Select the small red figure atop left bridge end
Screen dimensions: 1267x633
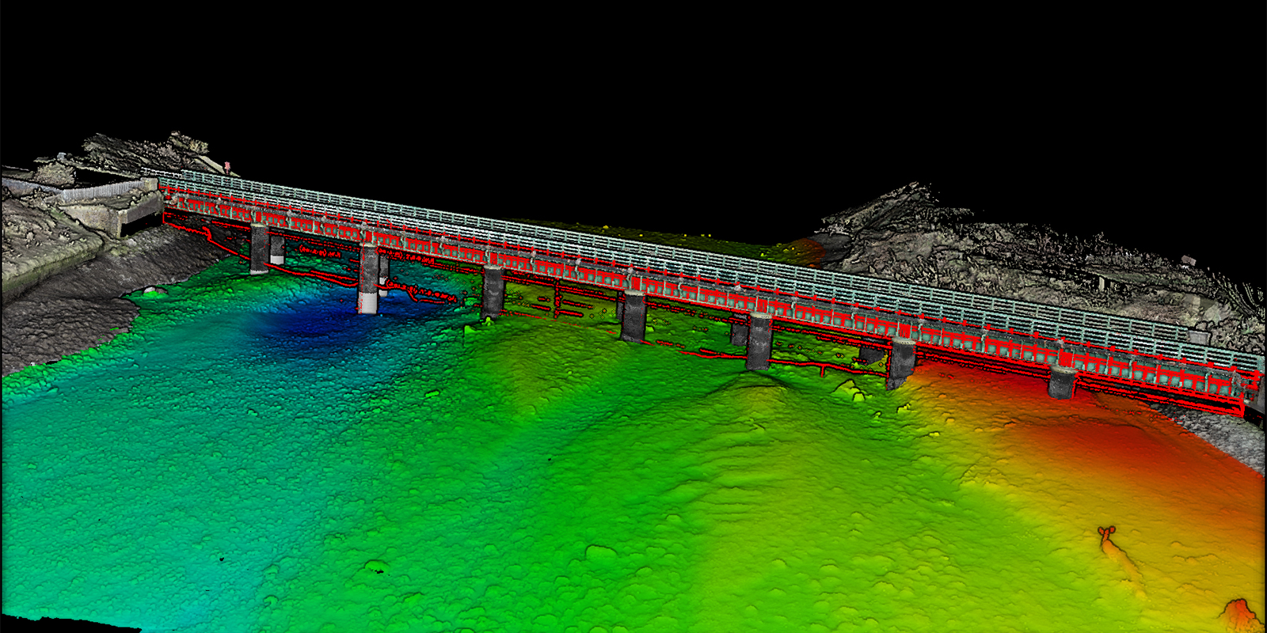[x=227, y=167]
